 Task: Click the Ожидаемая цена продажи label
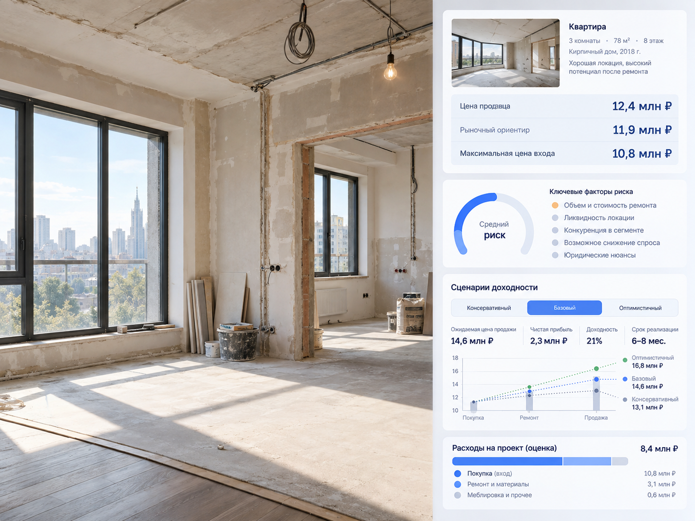483,330
